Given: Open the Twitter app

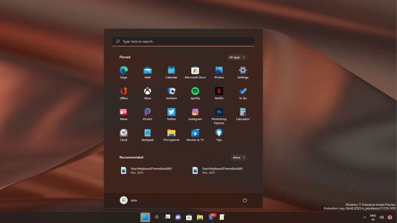Looking at the screenshot, I should pos(171,112).
